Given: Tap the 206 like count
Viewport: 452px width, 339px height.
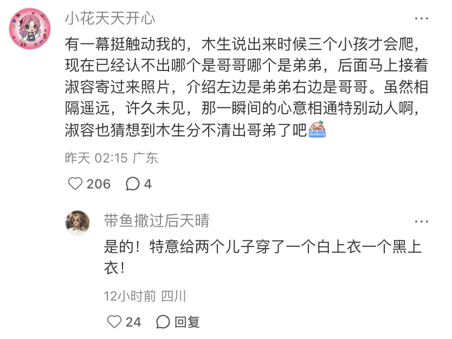Looking at the screenshot, I should coord(99,184).
